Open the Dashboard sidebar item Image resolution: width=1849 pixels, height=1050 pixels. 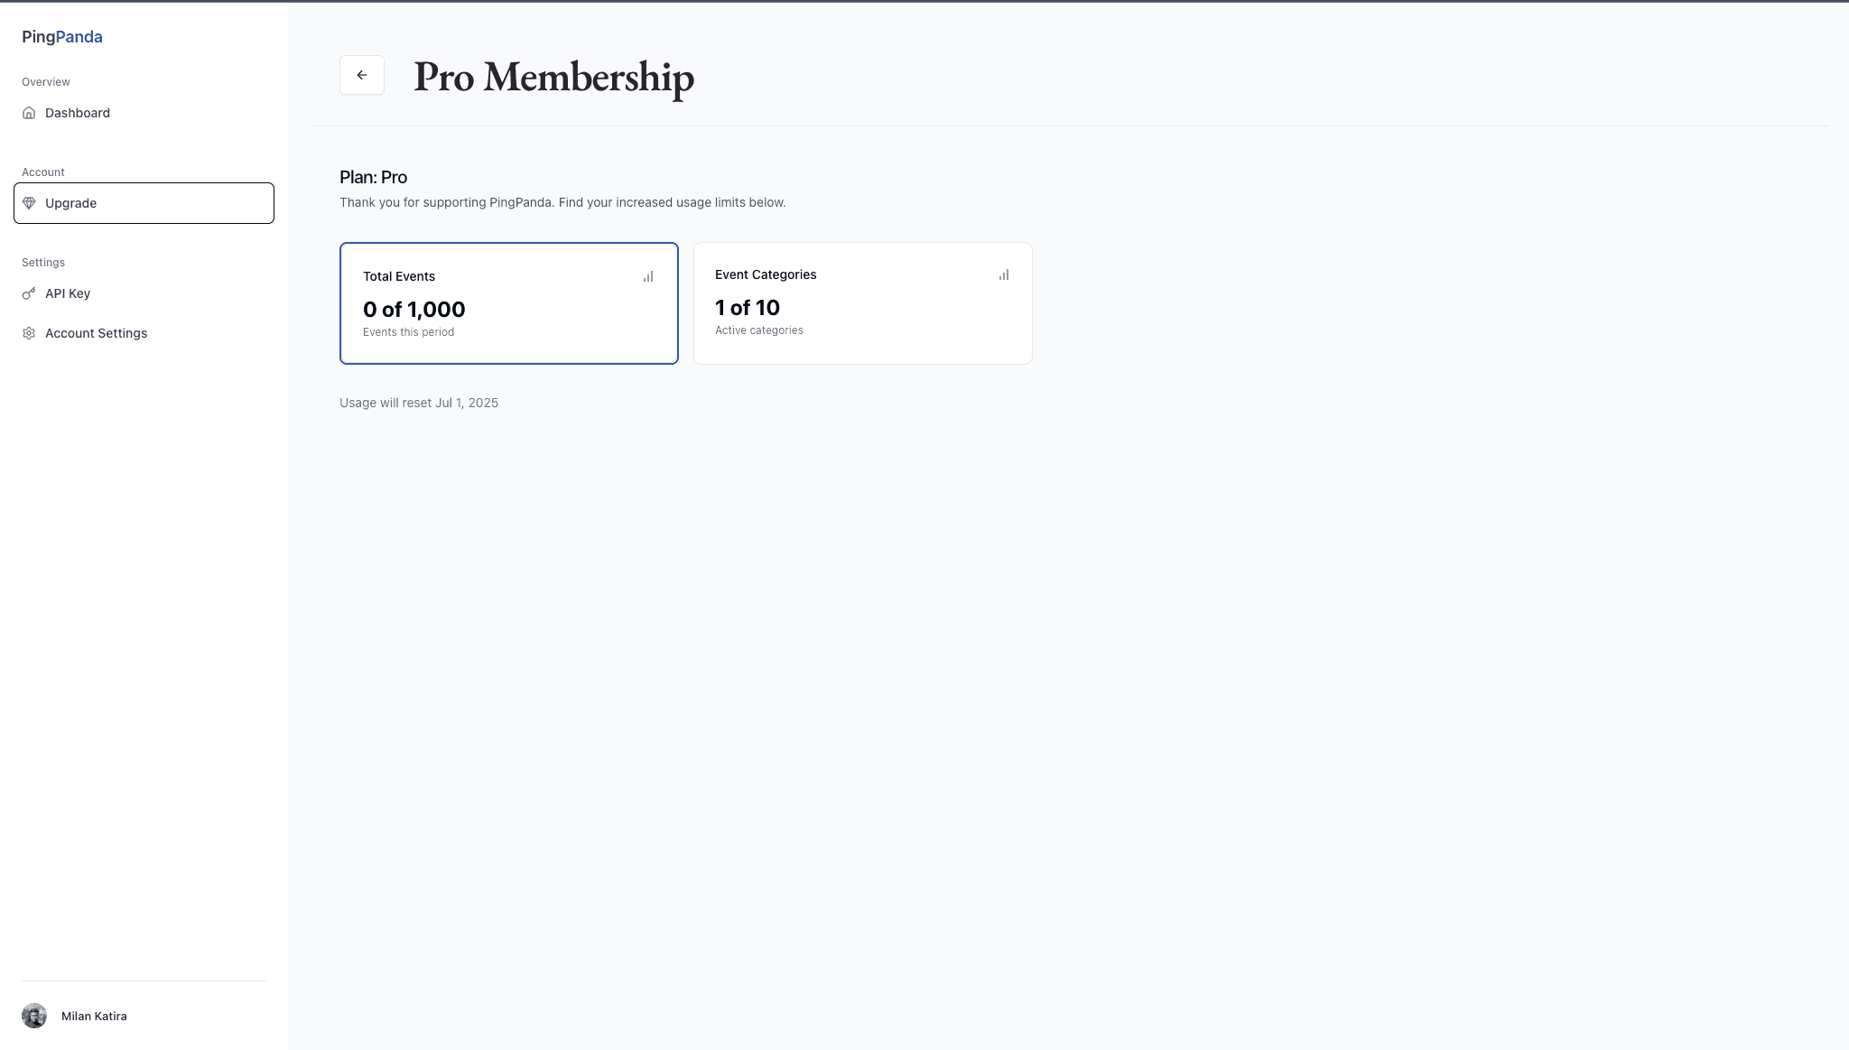pyautogui.click(x=144, y=113)
